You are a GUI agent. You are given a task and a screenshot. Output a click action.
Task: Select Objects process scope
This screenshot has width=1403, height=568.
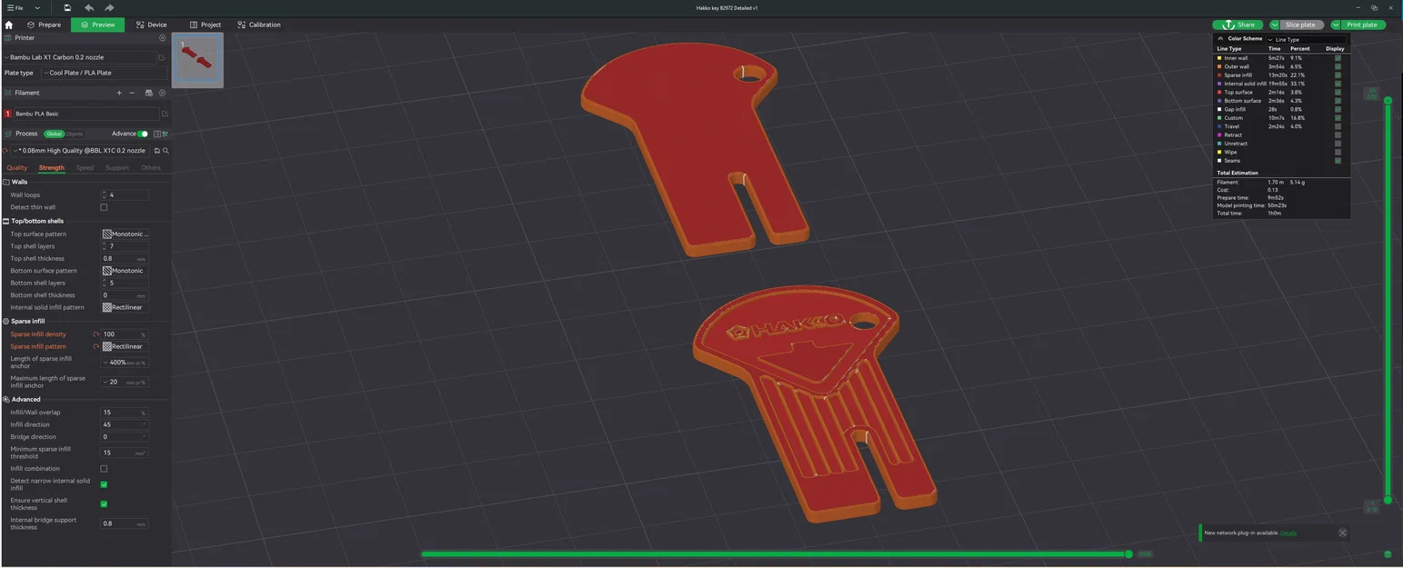coord(74,134)
